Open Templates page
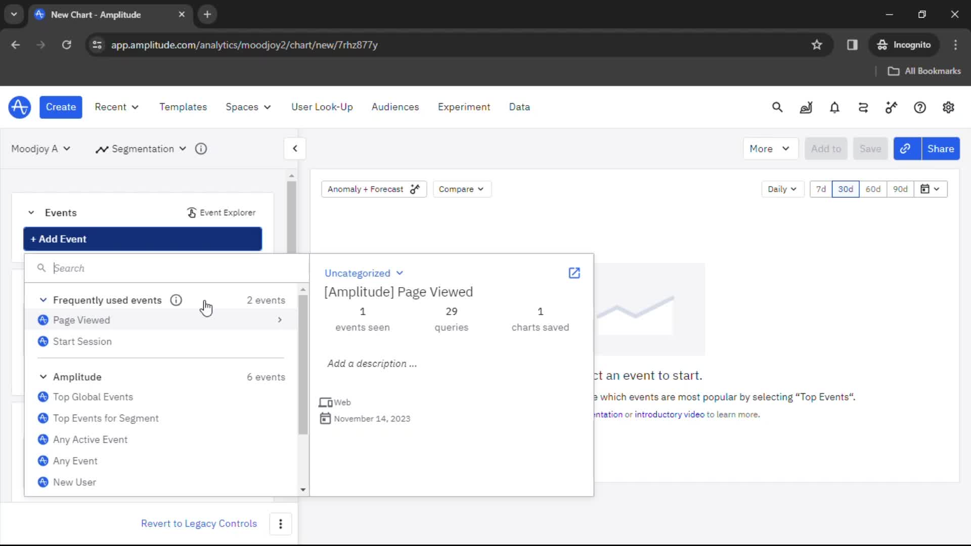The height and width of the screenshot is (546, 971). pyautogui.click(x=183, y=107)
